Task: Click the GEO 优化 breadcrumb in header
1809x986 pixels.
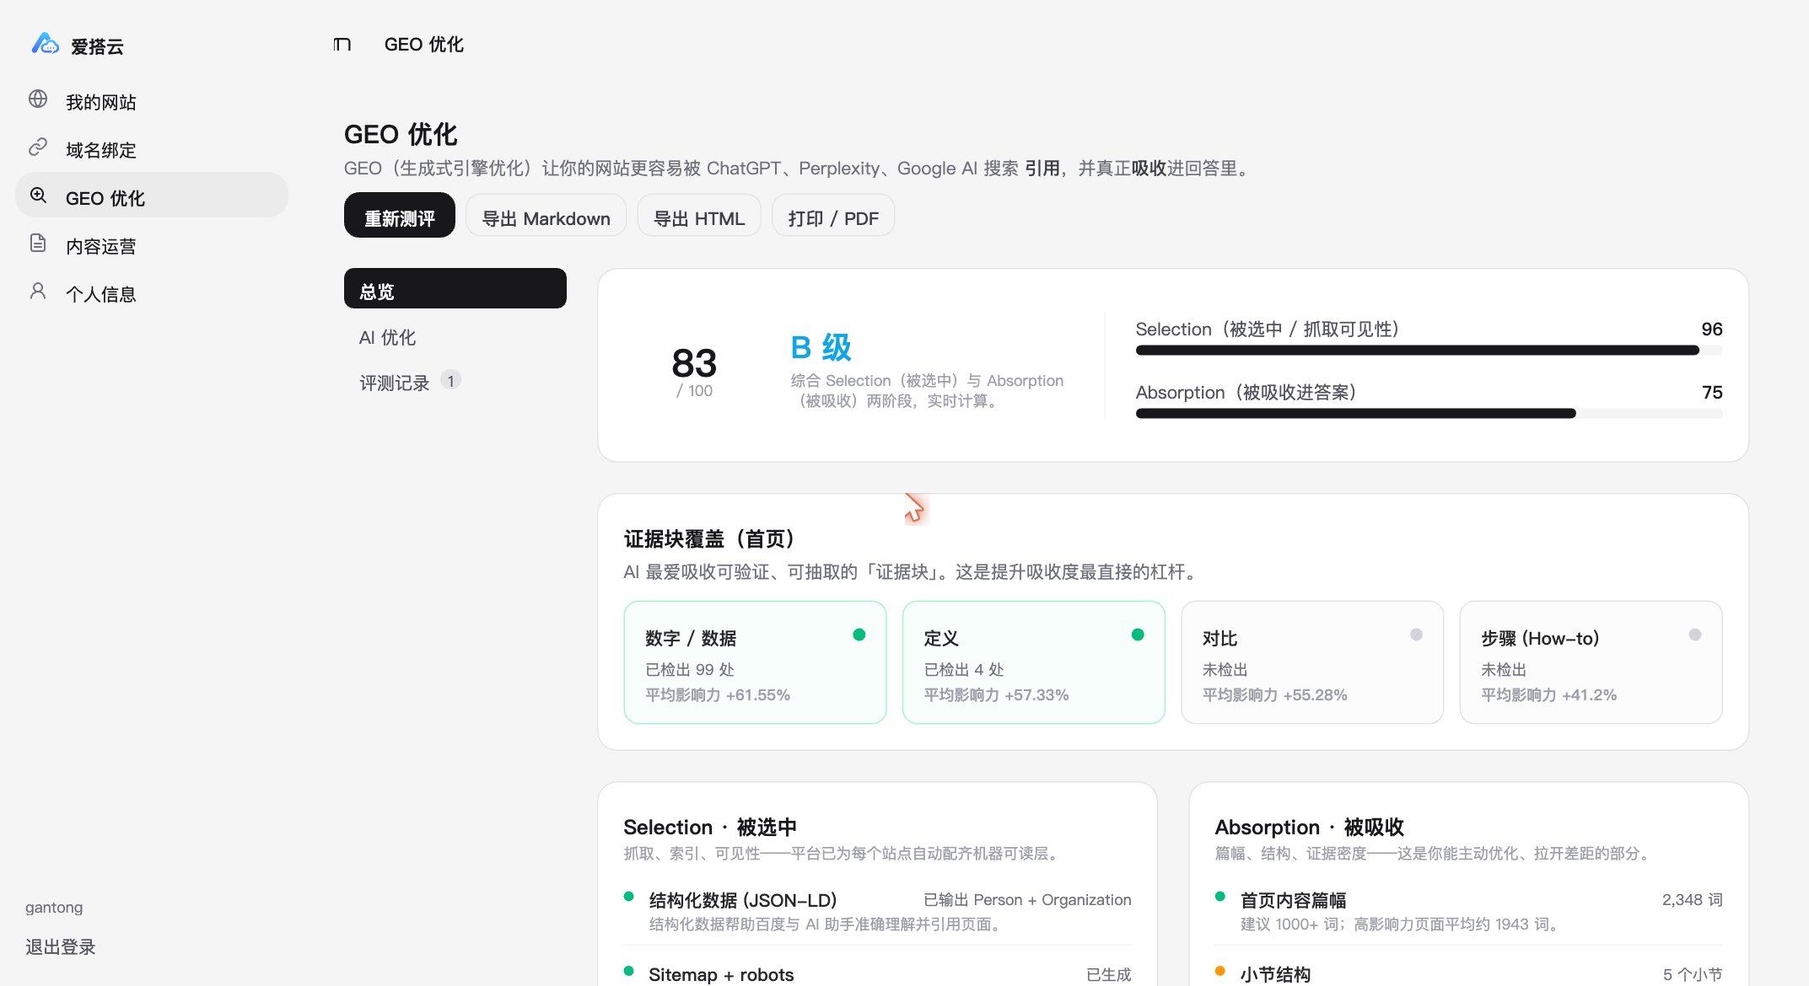Action: 424,44
